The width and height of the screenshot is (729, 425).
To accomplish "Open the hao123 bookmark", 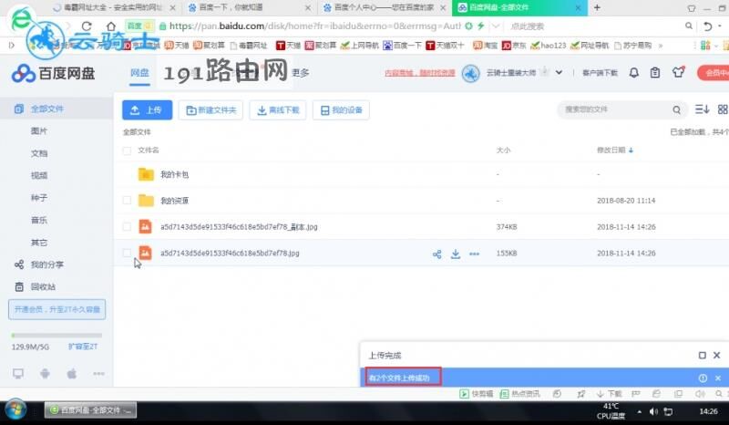I will click(x=549, y=46).
